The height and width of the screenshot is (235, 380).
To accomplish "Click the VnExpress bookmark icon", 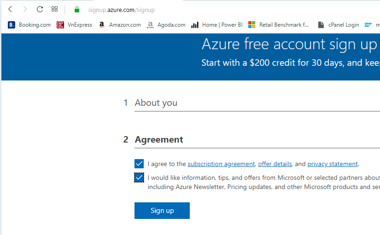I will (x=60, y=25).
